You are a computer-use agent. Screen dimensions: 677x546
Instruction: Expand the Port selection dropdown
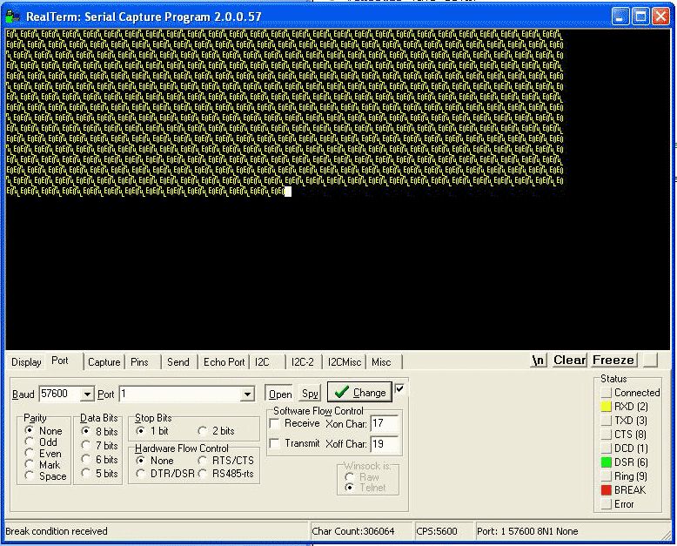(247, 394)
